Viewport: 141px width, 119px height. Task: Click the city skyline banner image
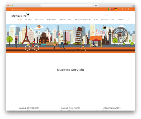coord(70,38)
